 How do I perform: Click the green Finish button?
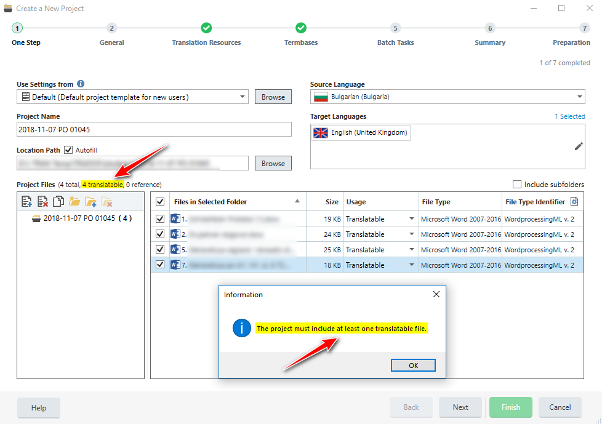click(511, 407)
